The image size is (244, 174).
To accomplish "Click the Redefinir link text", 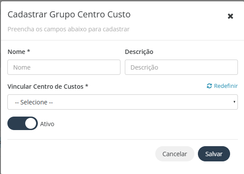I will [226, 86].
